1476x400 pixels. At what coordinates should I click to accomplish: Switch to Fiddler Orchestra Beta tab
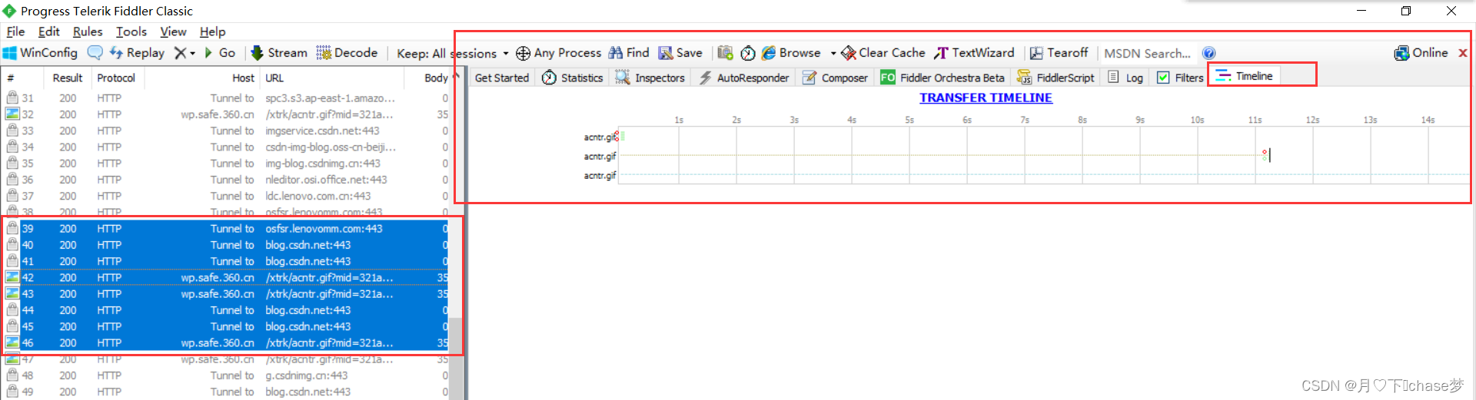(x=942, y=78)
